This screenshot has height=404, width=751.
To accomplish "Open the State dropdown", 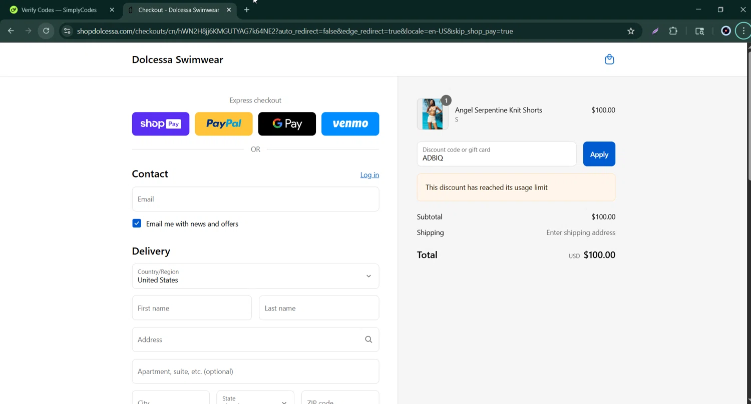I will pos(255,400).
